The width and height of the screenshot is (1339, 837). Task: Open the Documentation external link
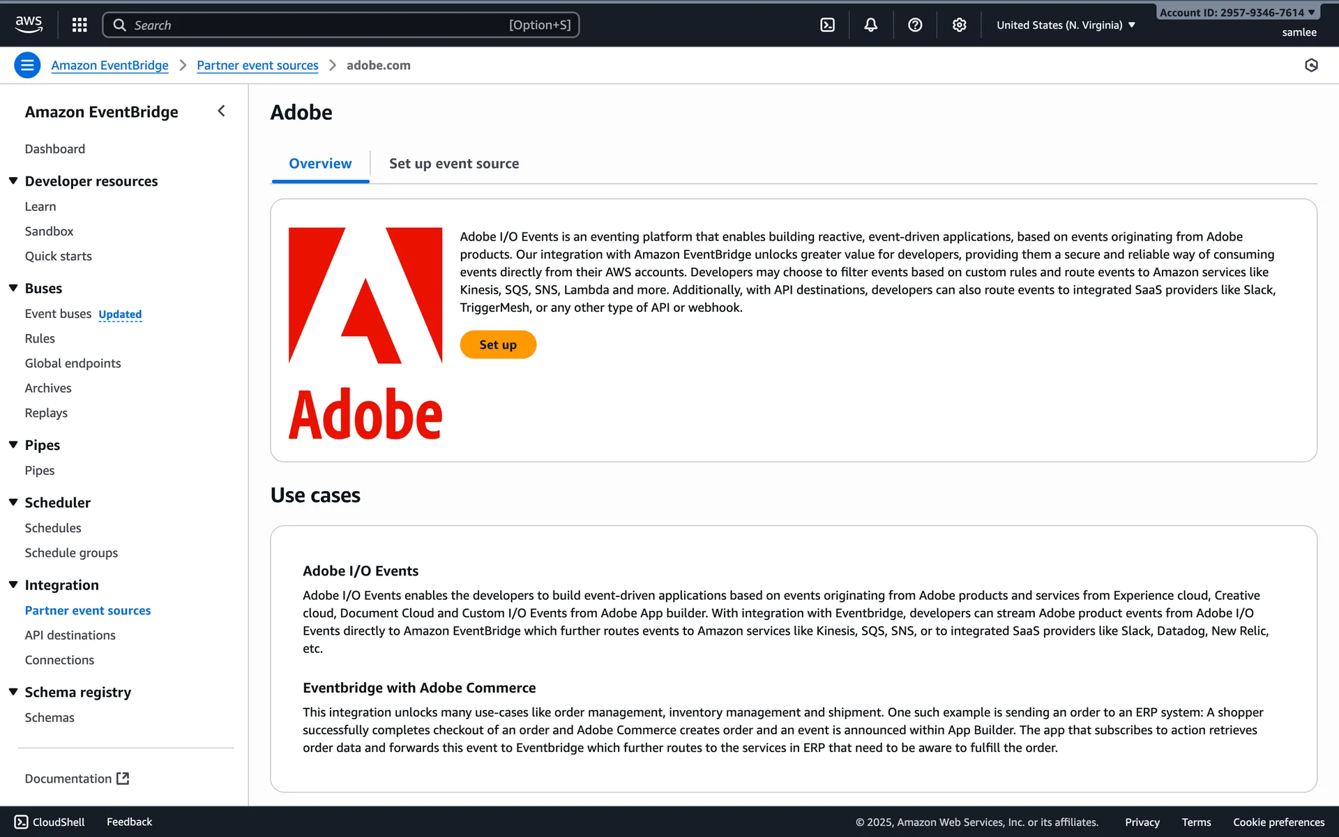(x=77, y=778)
